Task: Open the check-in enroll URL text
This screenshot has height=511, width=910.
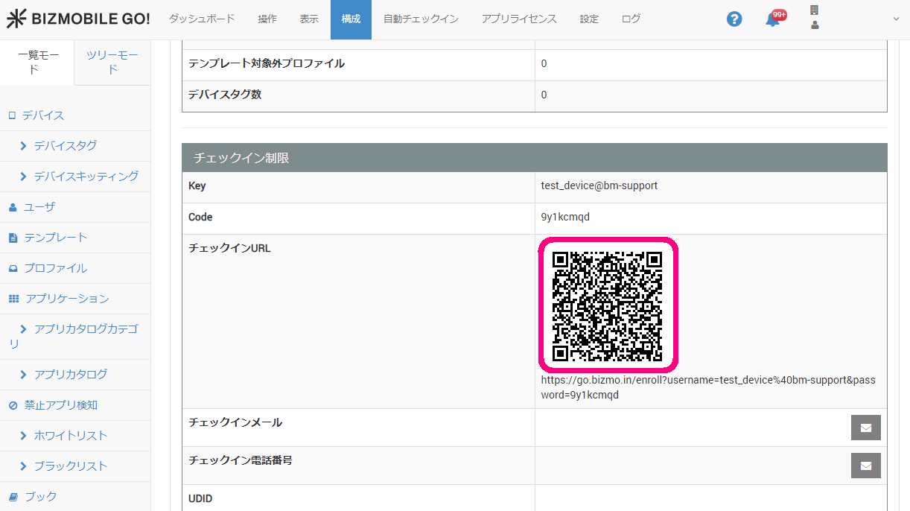Action: [x=707, y=387]
